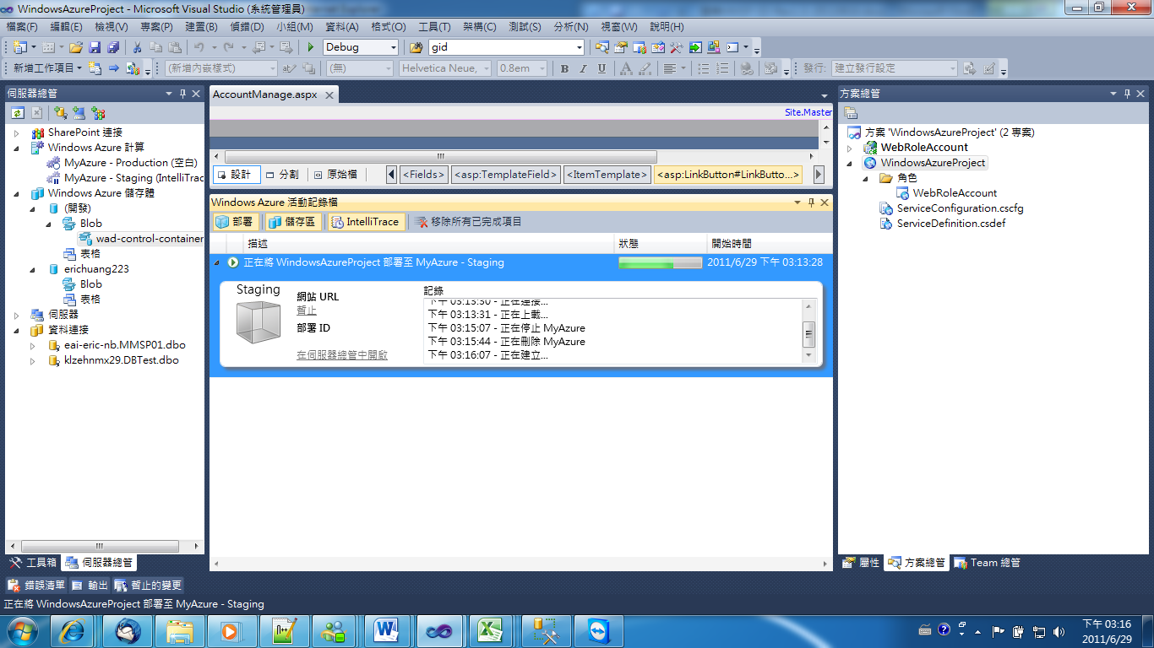The height and width of the screenshot is (648, 1154).
Task: Collapse Windows Azure 計算 tree node
Action: tap(16, 148)
